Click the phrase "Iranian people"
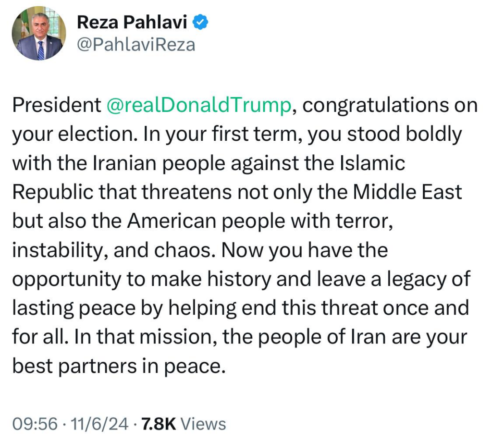 point(152,164)
